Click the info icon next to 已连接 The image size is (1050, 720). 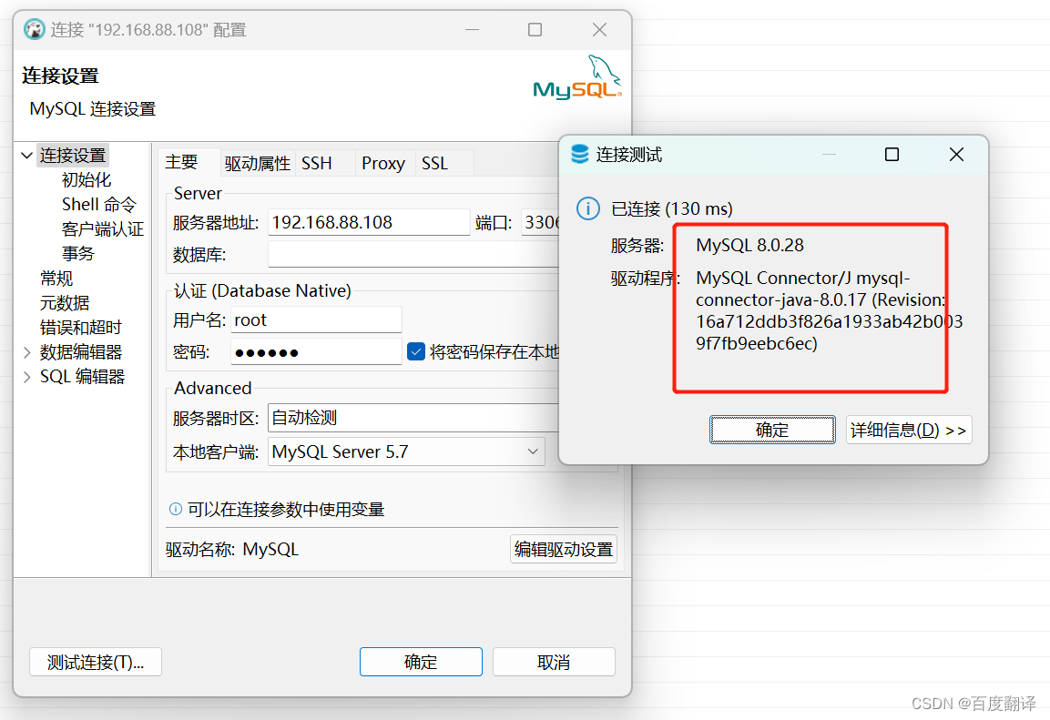click(588, 208)
